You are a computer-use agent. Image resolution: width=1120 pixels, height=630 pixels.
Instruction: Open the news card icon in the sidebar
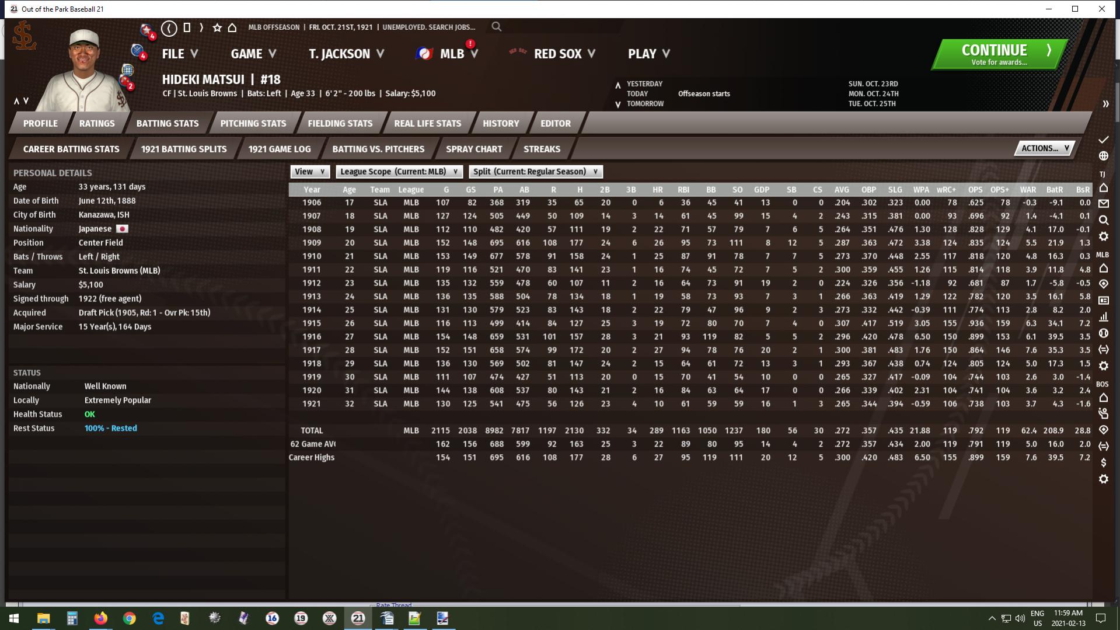click(x=1103, y=301)
